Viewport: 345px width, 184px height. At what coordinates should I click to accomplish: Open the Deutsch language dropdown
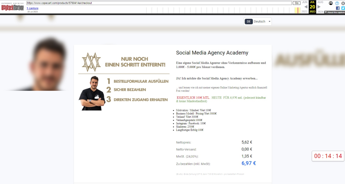(x=257, y=21)
